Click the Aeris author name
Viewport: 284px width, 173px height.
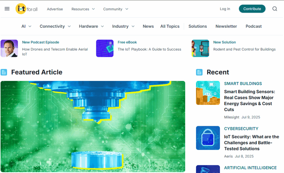click(229, 156)
